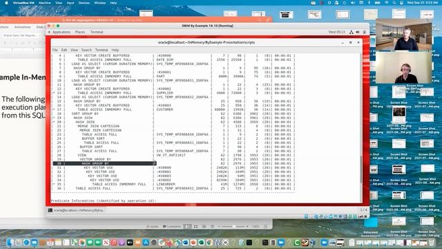Open the GNOME Applications menu
Viewport: 442px width, 249px height.
click(x=61, y=32)
